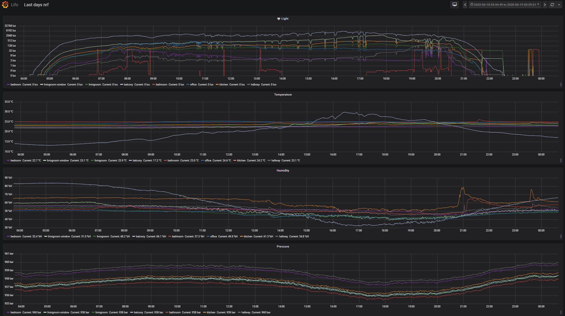Click kitchen orange color swatch in Temperature legend

[235, 161]
